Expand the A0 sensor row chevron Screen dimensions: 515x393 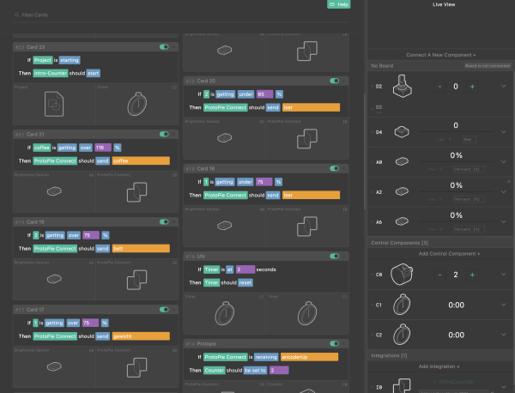pos(504,161)
